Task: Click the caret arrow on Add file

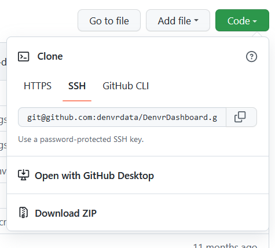Action: 196,20
